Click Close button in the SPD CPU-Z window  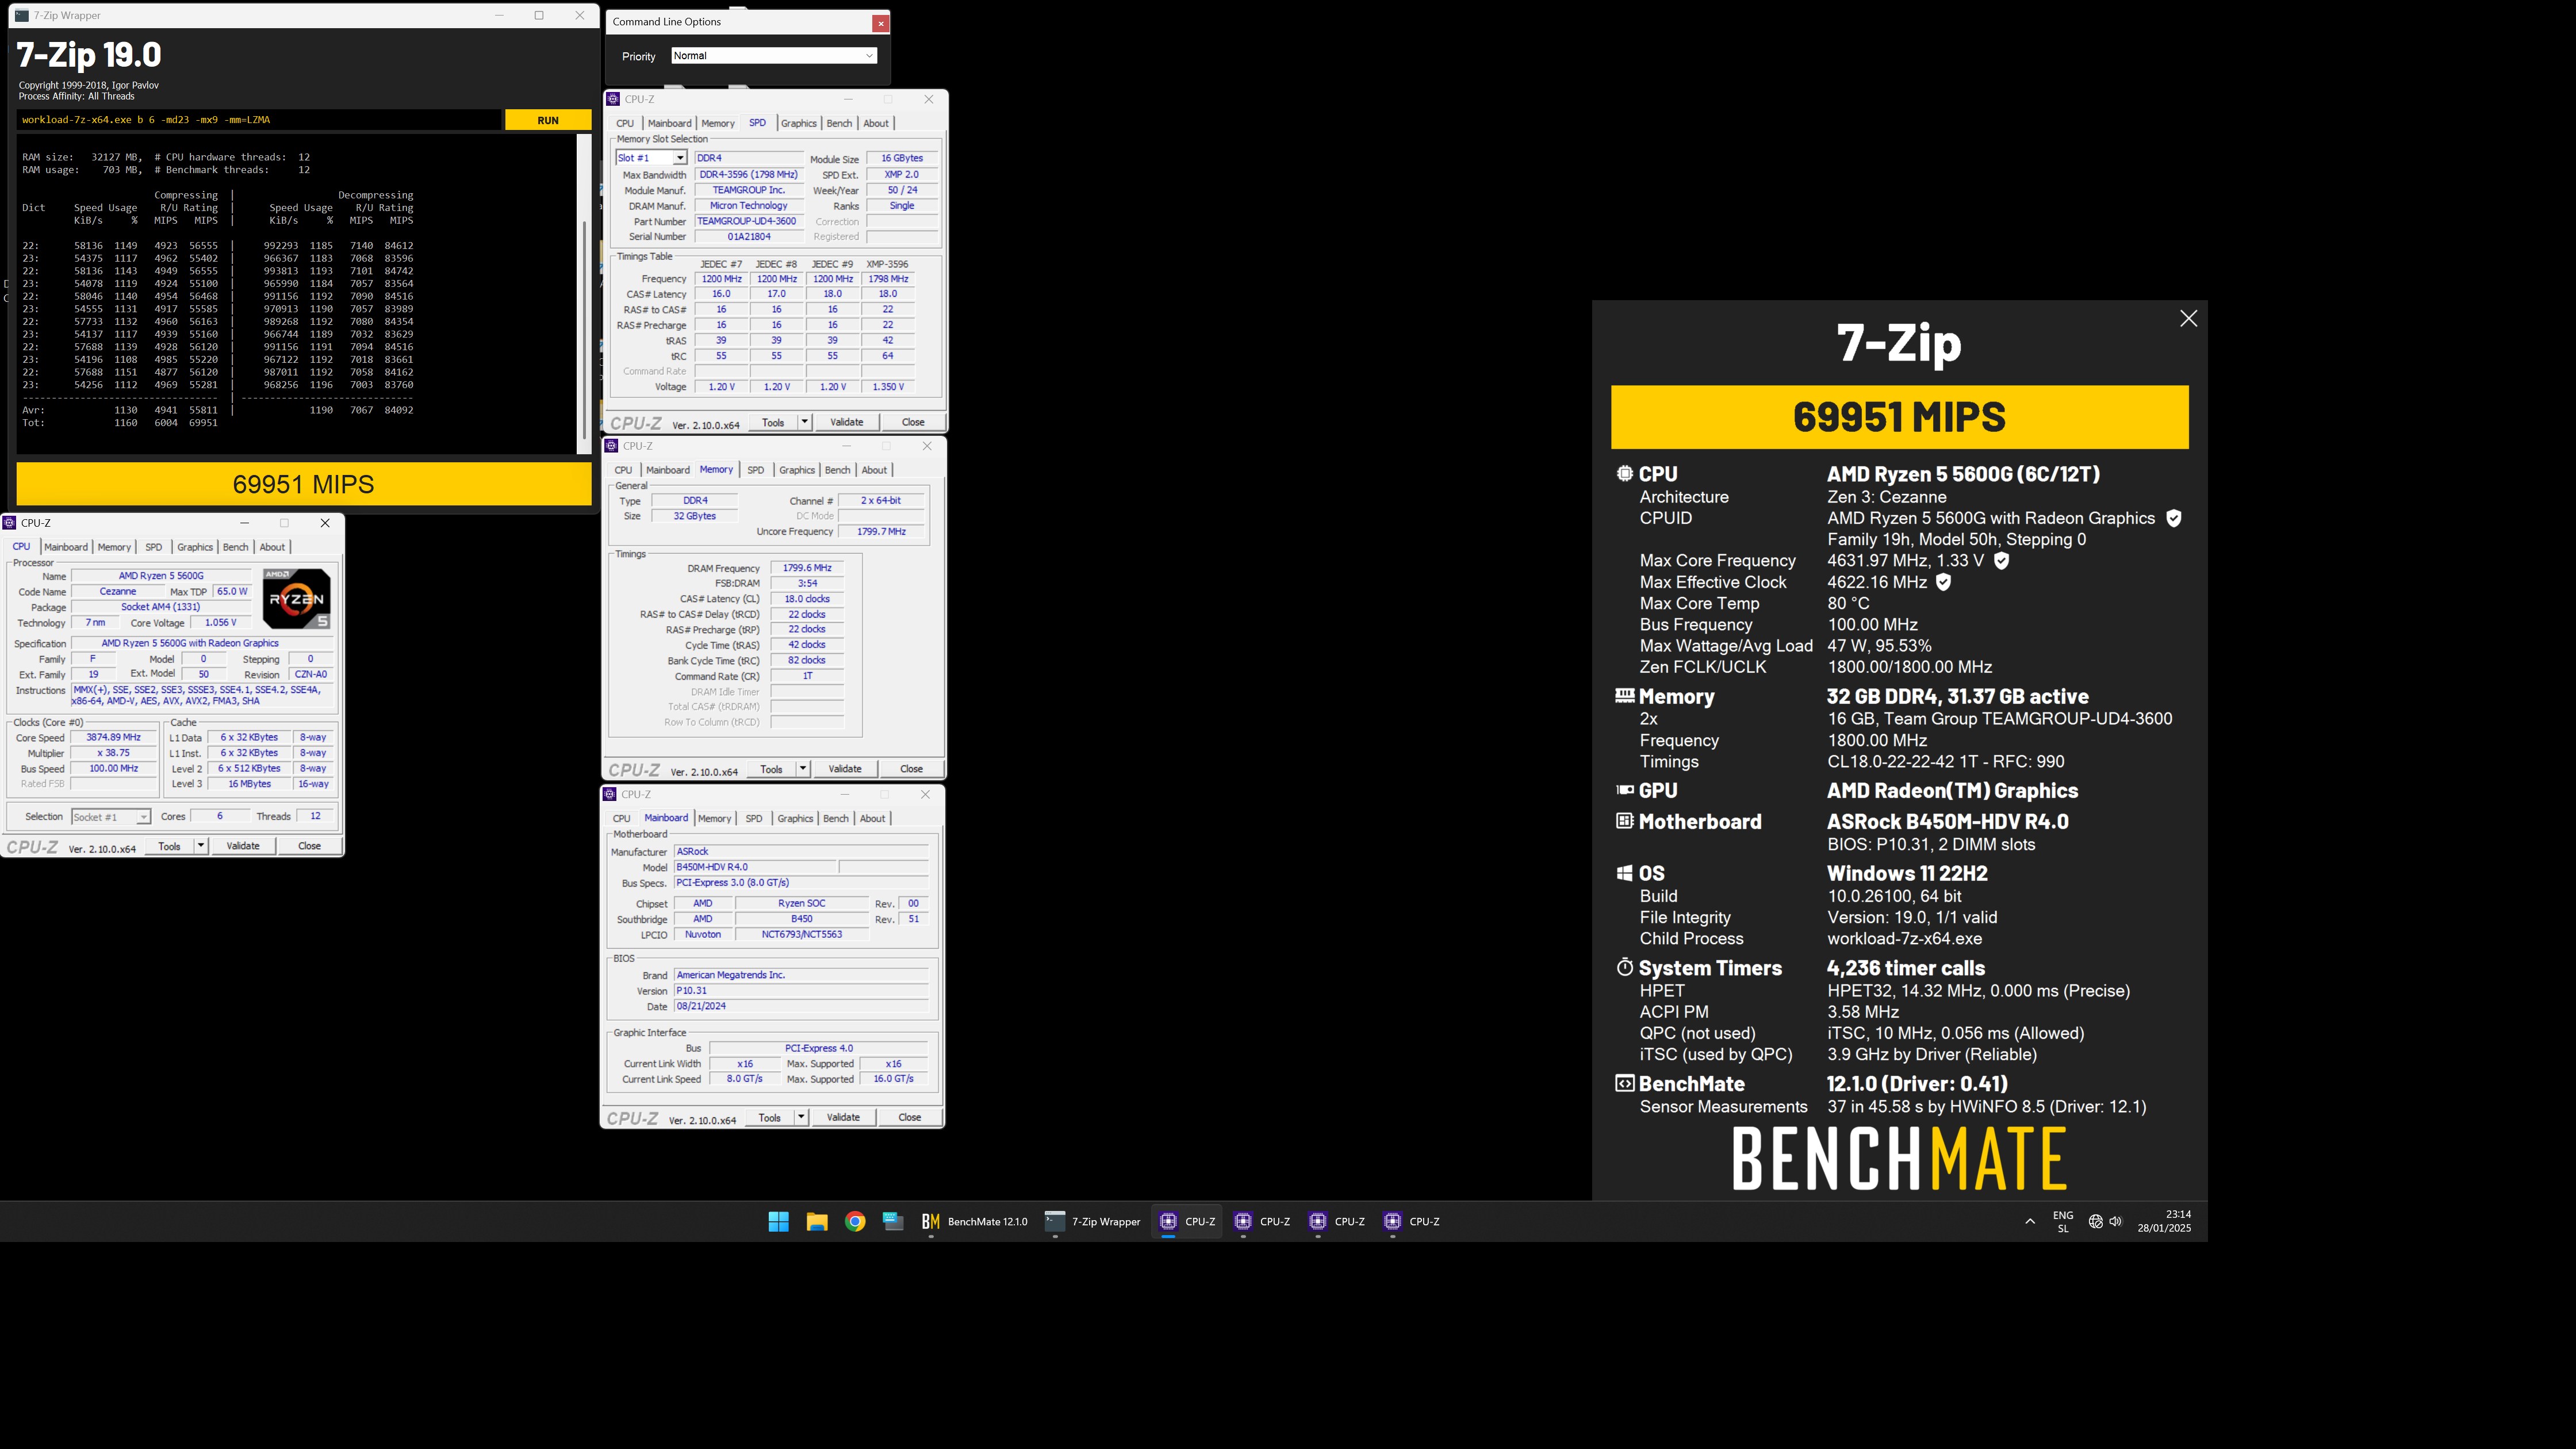pyautogui.click(x=913, y=422)
